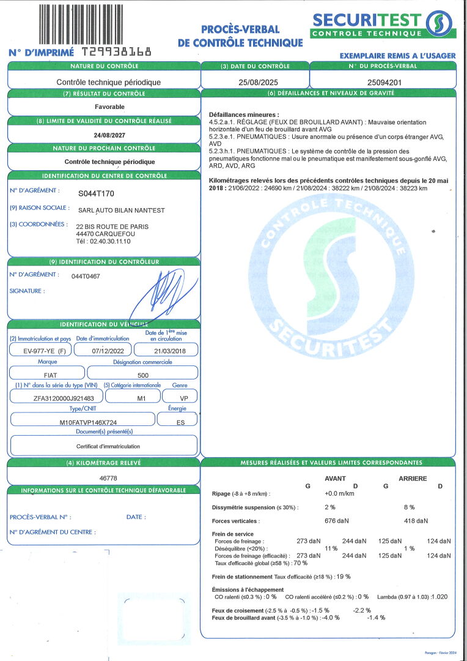Click 'Contrôle technique périodique' under Nature du prochain contrôle
This screenshot has height=661, width=467.
[x=109, y=162]
